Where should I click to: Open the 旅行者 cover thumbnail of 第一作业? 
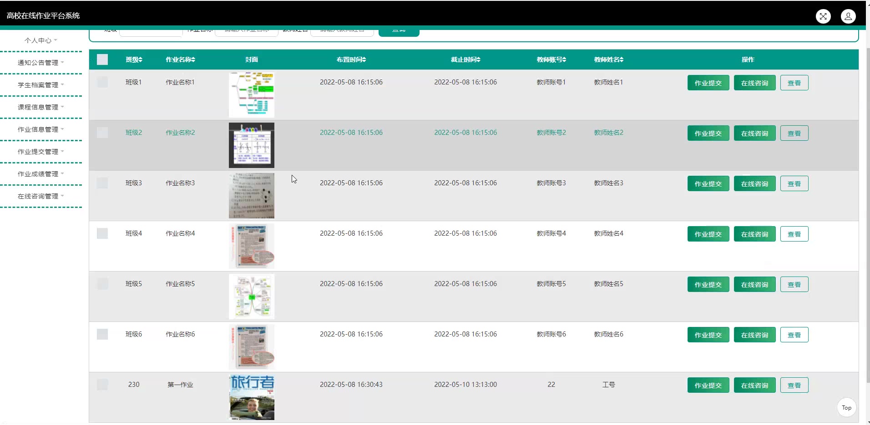click(252, 397)
